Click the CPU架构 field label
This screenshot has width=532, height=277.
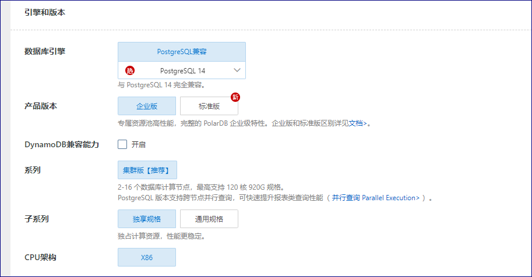[40, 258]
